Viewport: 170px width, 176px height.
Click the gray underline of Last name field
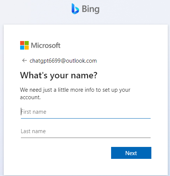[x=86, y=138]
